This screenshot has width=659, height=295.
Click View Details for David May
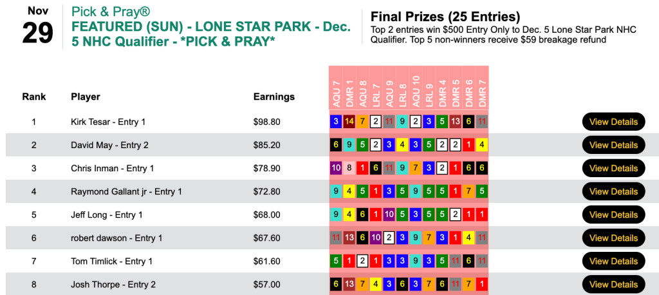click(x=613, y=145)
